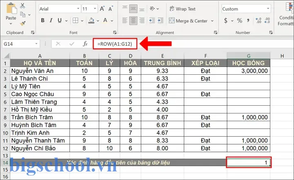Align text right

pyautogui.click(x=142, y=20)
